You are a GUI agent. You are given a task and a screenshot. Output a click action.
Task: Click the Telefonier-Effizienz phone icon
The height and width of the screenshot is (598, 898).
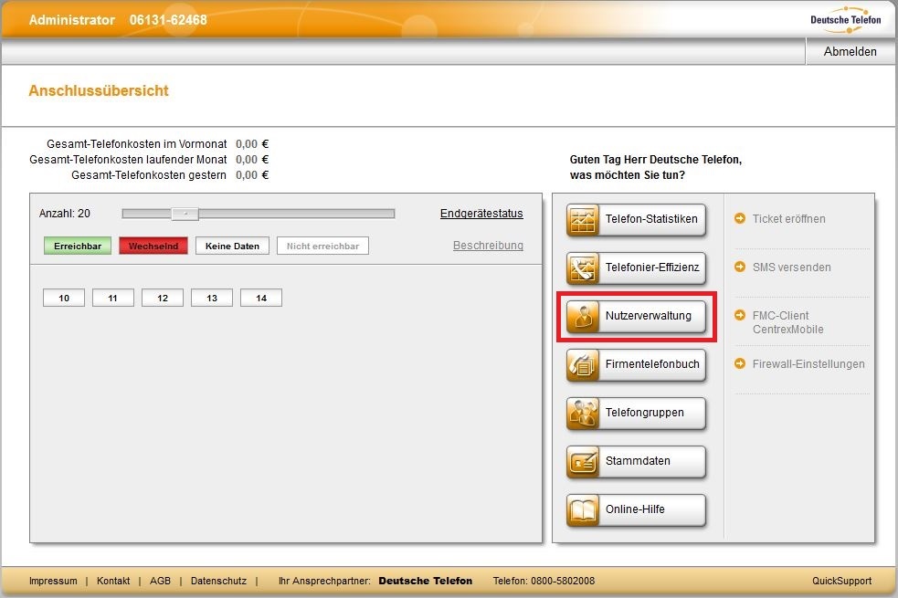(x=583, y=268)
